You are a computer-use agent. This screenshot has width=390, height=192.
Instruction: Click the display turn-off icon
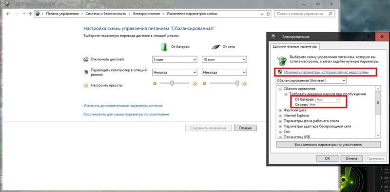86,59
